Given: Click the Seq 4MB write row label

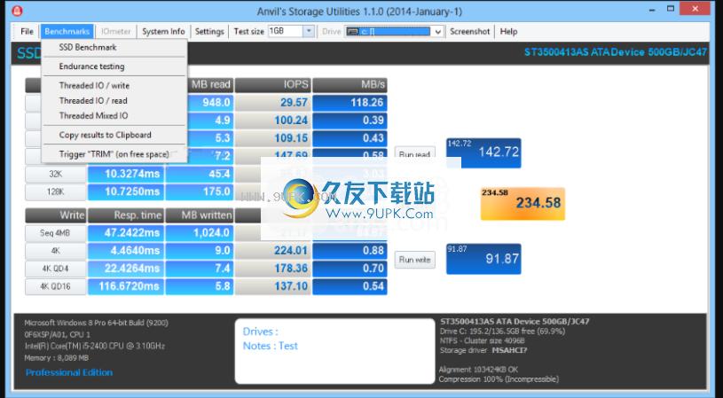Looking at the screenshot, I should point(55,233).
